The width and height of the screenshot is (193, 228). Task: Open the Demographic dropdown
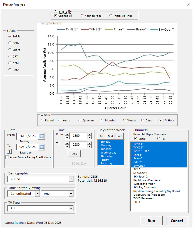[x=71, y=179]
